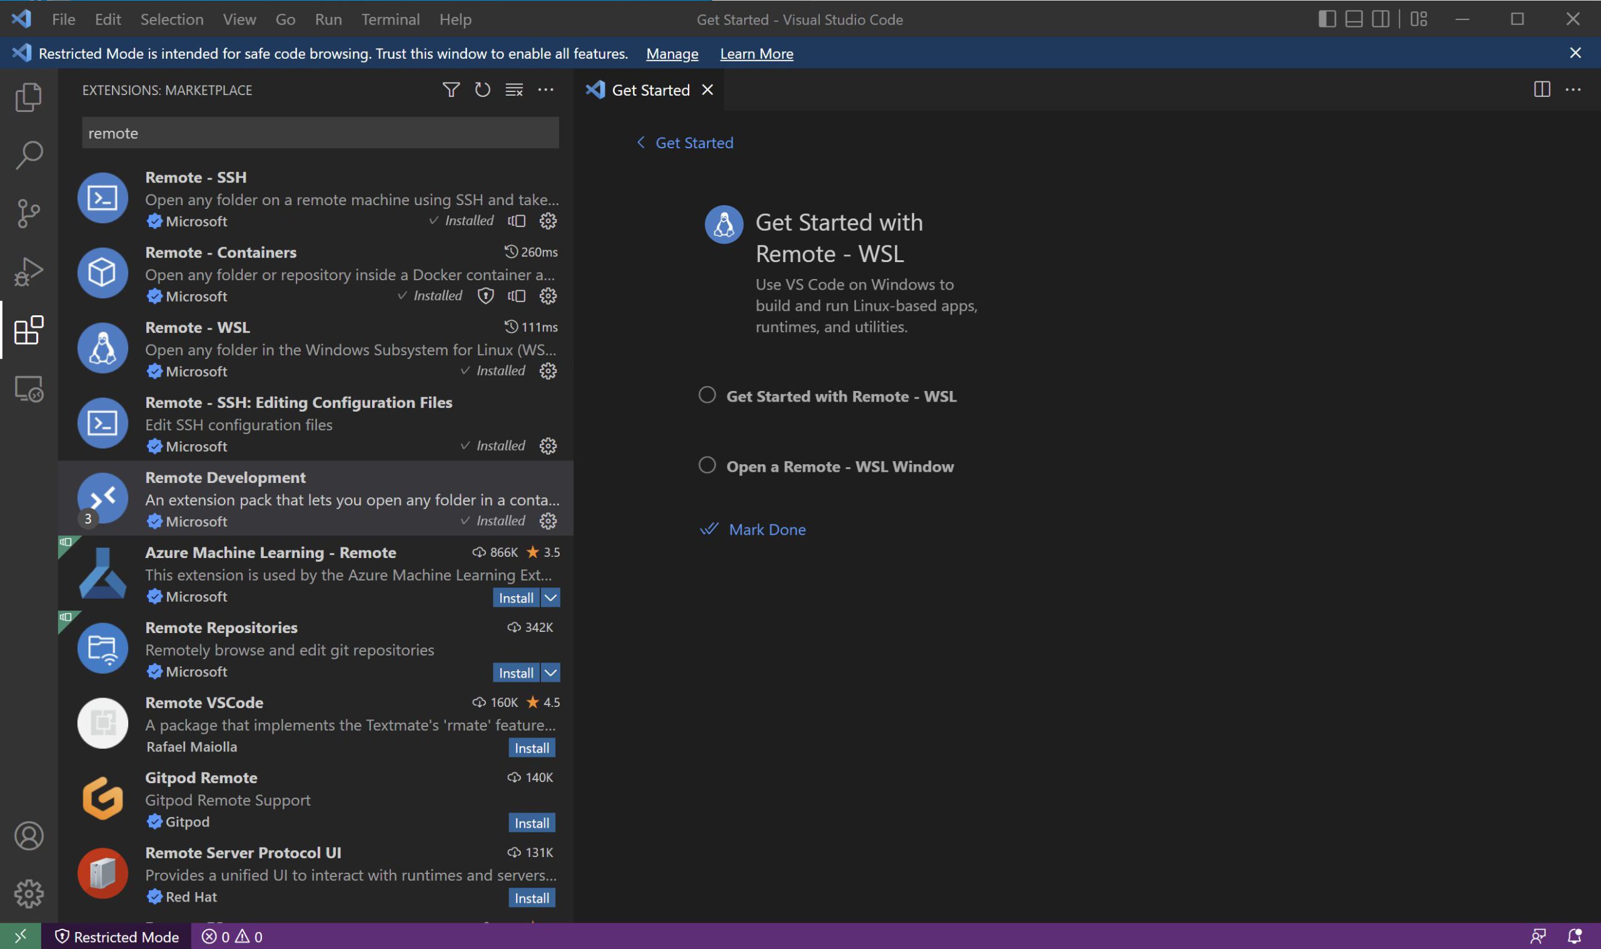Open the Source Control view
Viewport: 1601px width, 949px height.
28,213
